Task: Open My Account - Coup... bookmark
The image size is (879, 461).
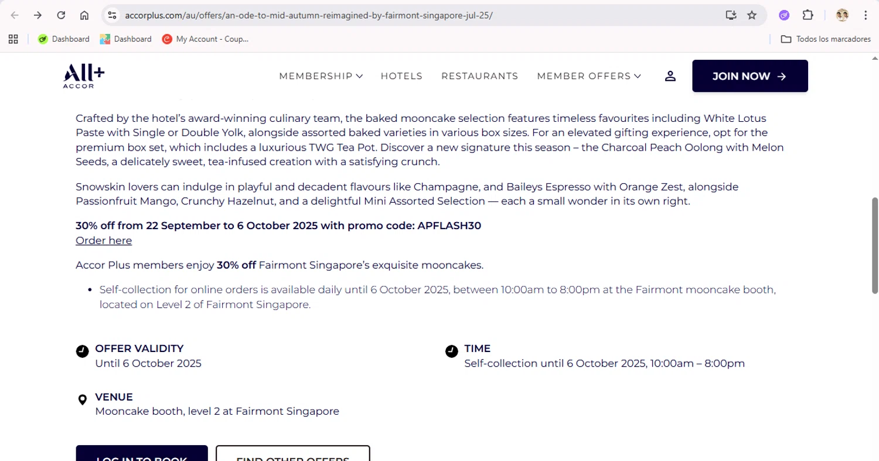Action: point(205,39)
